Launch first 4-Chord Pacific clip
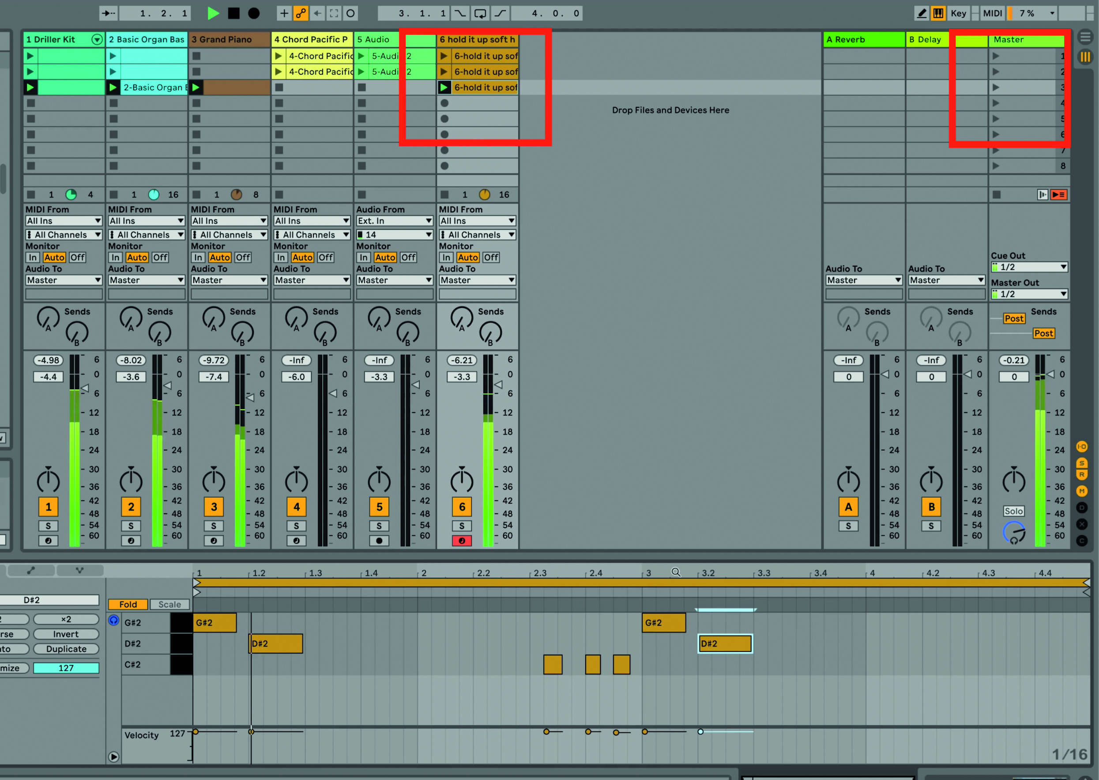This screenshot has width=1099, height=780. click(279, 56)
